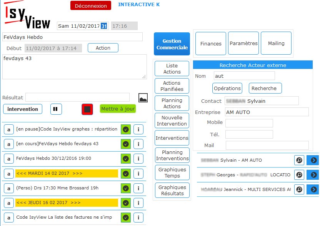Image resolution: width=320 pixels, height=226 pixels.
Task: Show info for en cours FeVdays Hebdo row
Action: [x=138, y=144]
